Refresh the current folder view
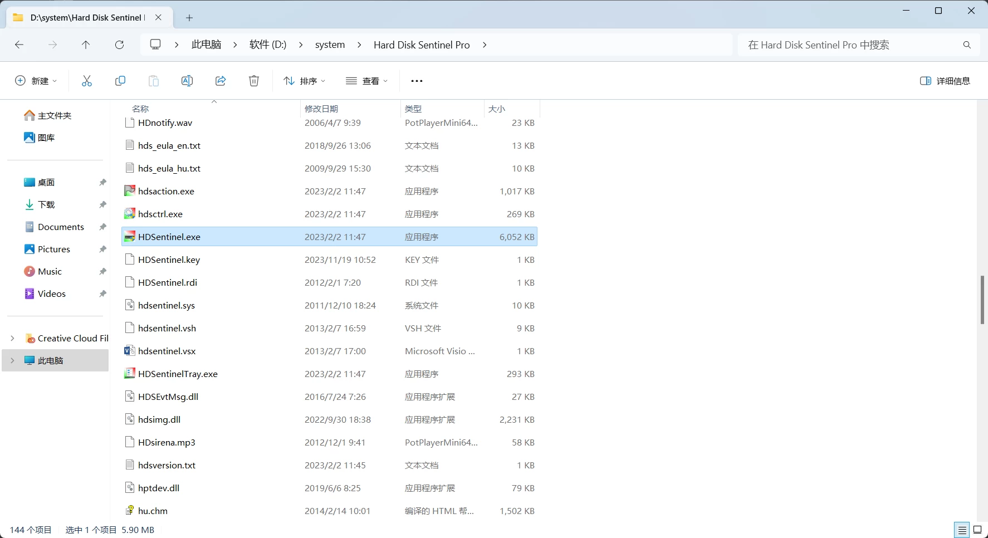988x538 pixels. [x=119, y=45]
